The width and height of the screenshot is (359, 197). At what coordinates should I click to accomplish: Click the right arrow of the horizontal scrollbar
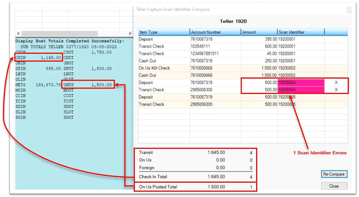[x=130, y=33]
